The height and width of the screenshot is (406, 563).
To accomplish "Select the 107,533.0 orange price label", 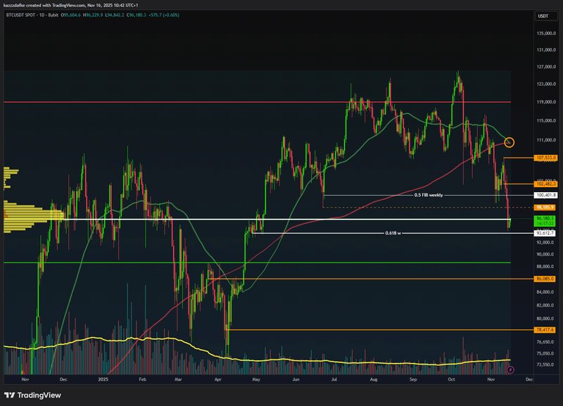I will tap(545, 158).
